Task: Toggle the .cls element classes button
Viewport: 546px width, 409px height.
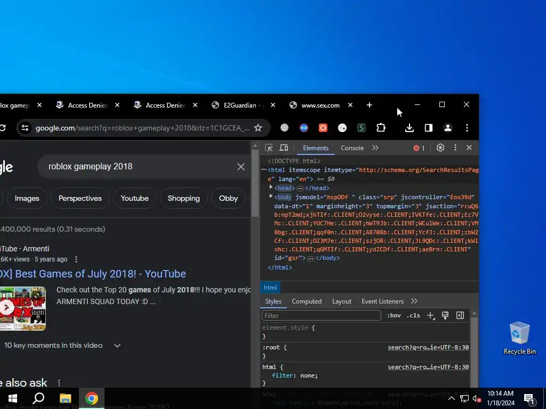Action: 413,315
